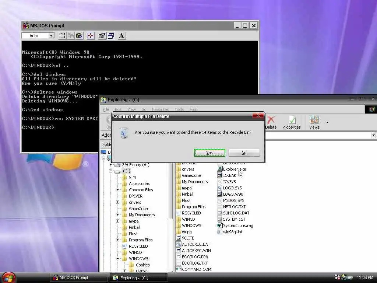Expand the 3½ Floppy (A:) tree node

pyautogui.click(x=110, y=165)
